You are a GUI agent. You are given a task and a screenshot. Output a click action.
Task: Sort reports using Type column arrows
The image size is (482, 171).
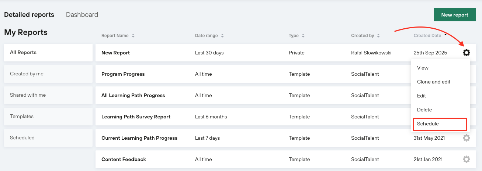click(x=303, y=36)
